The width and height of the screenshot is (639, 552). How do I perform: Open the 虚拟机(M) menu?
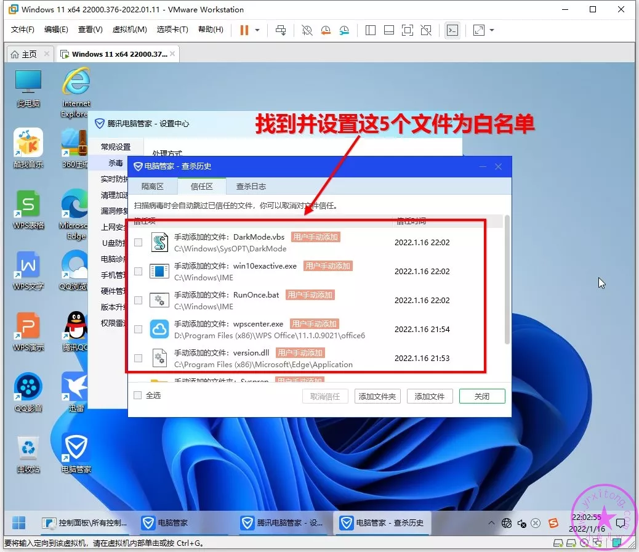129,30
